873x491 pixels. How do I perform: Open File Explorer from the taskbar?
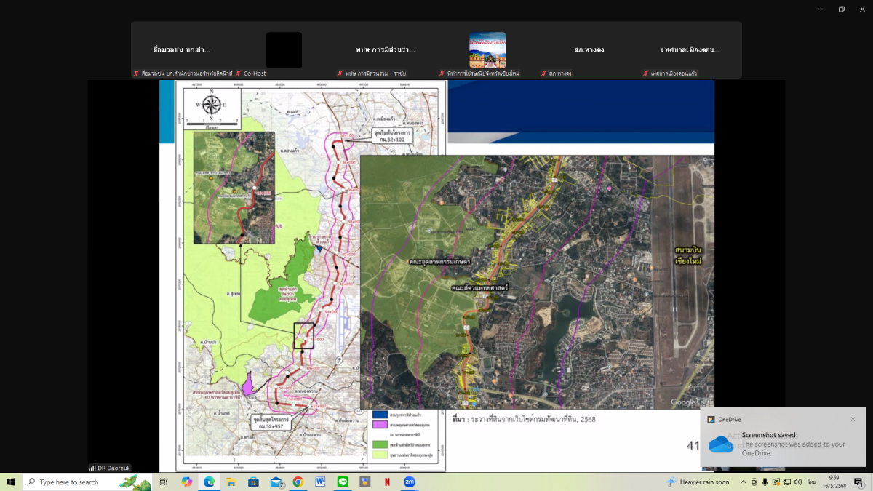231,482
